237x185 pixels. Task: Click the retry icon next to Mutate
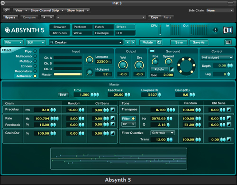(159, 42)
